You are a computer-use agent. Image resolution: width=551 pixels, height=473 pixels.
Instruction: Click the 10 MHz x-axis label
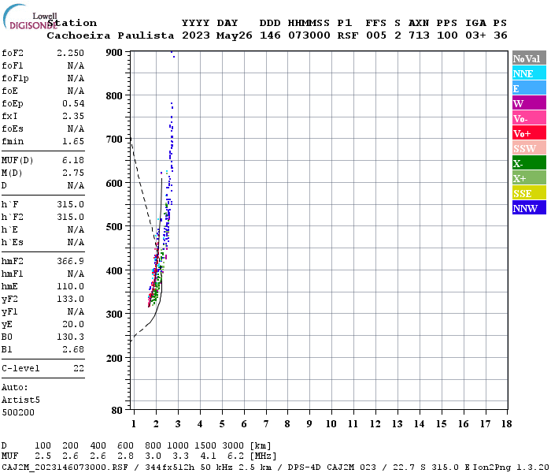[331, 424]
